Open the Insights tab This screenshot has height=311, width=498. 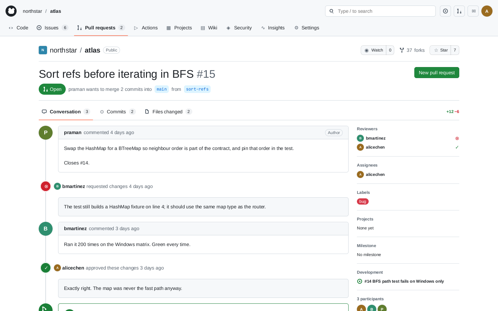[x=273, y=28]
